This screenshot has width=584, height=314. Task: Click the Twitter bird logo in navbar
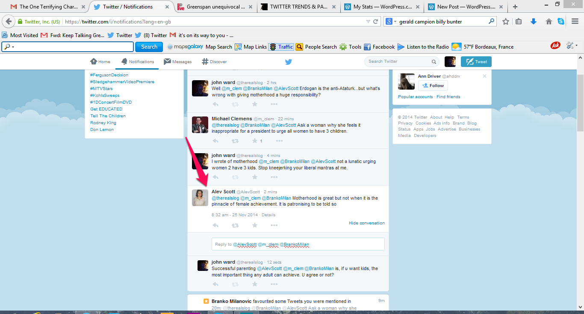[x=289, y=62]
